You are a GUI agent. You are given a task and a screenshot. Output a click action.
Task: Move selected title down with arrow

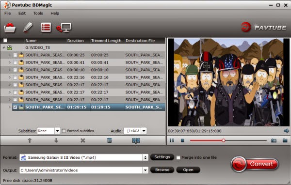56,140
